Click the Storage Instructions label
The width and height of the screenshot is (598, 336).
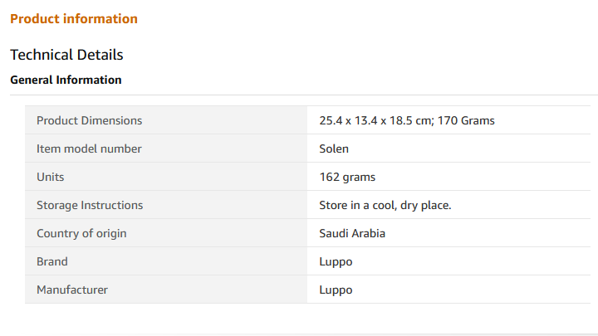pos(90,205)
